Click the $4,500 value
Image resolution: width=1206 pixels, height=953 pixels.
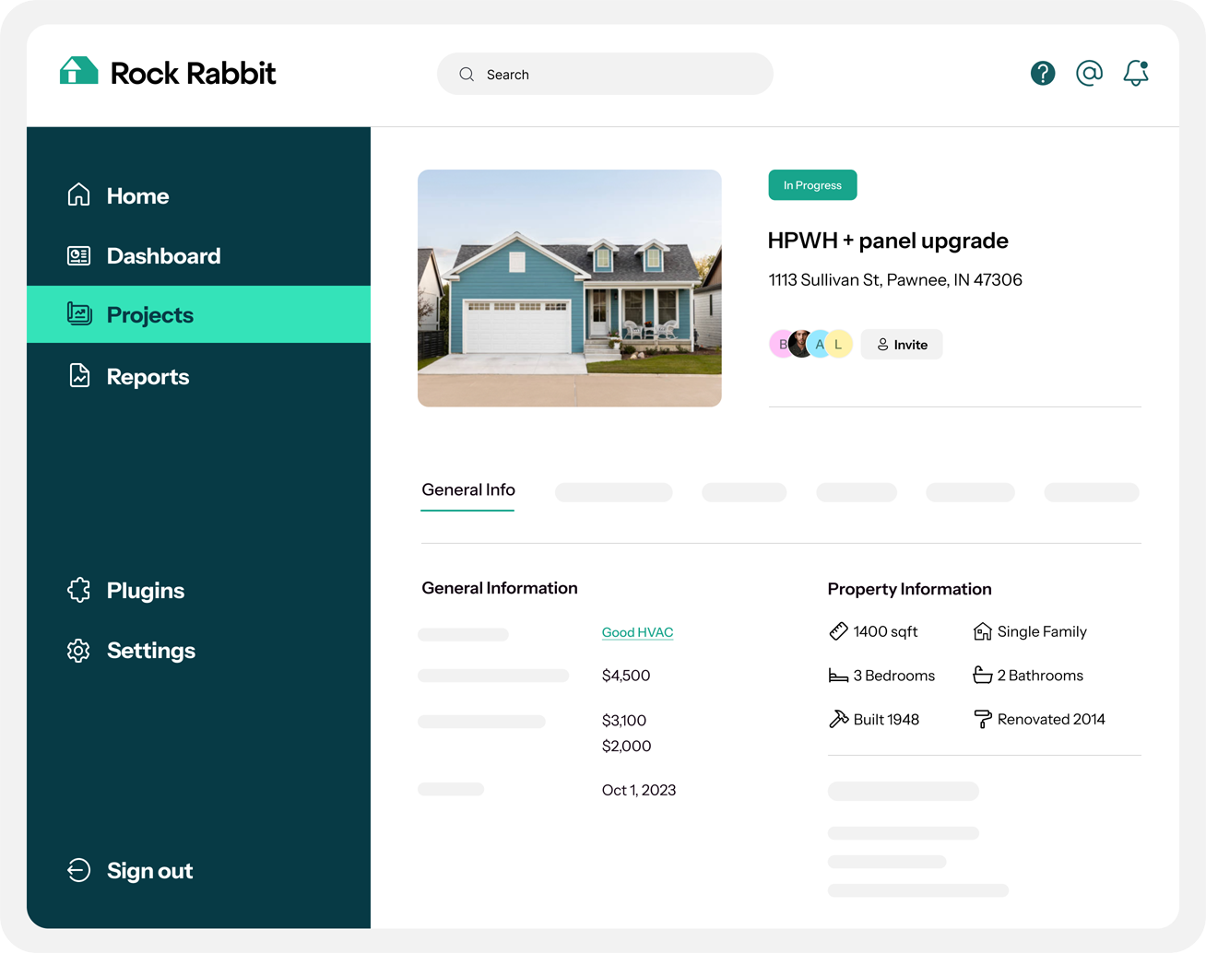626,676
